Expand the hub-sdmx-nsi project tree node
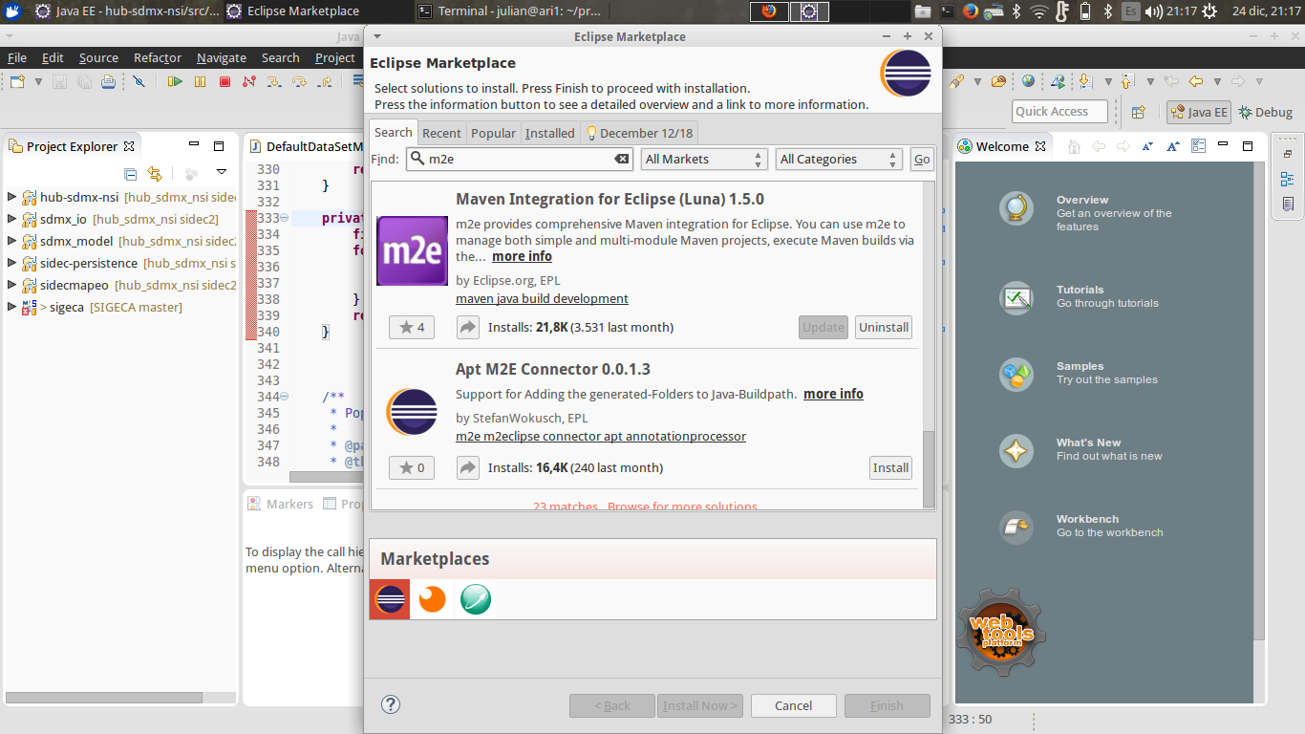The width and height of the screenshot is (1305, 734). 11,198
